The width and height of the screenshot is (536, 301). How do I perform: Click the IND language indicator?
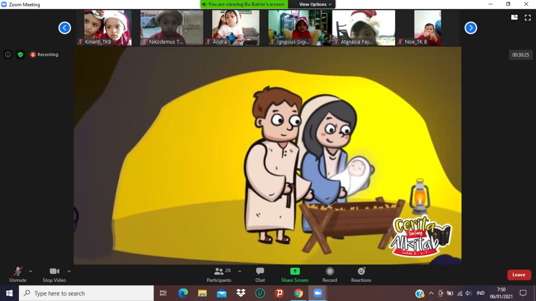pos(481,293)
